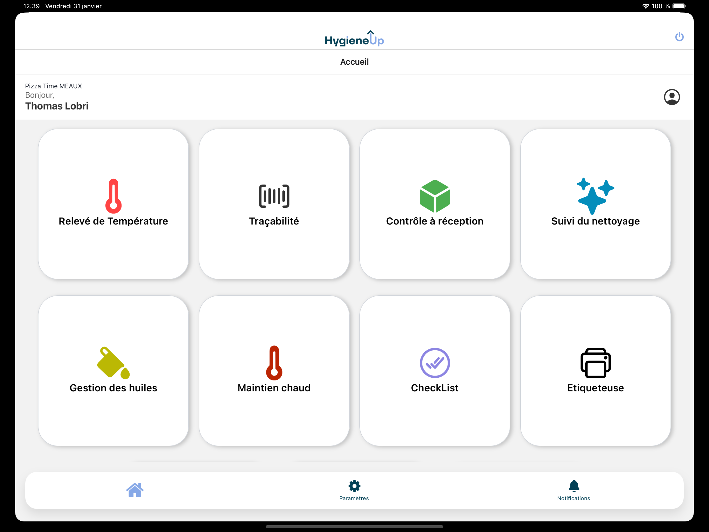The image size is (709, 532).
Task: Open Traçabilité barcode icon
Action: click(274, 196)
